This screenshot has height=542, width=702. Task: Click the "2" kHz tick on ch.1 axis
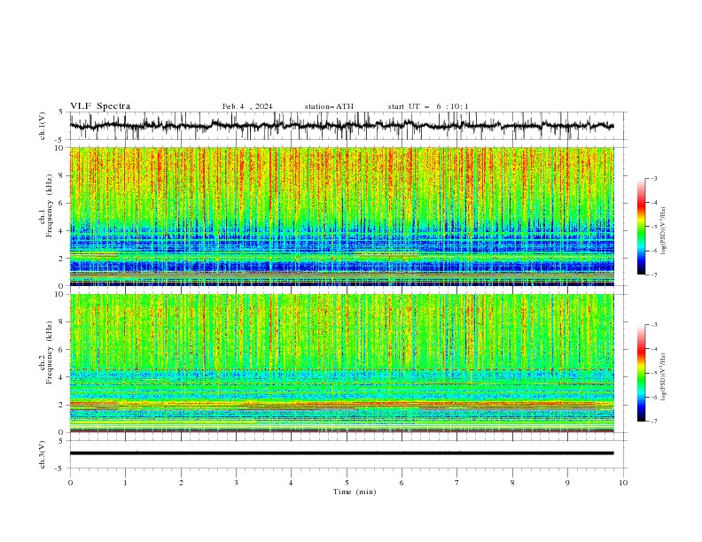(x=62, y=259)
